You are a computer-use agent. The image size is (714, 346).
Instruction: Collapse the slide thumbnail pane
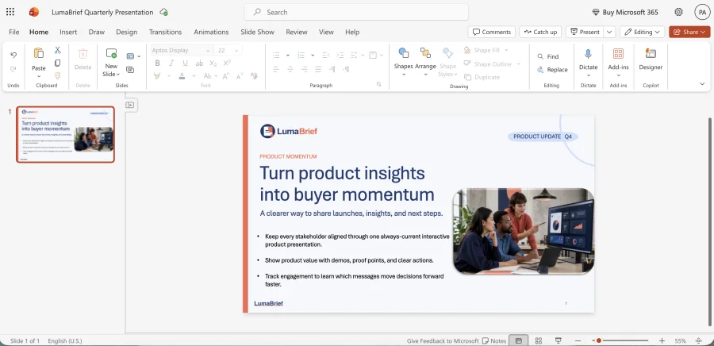click(130, 105)
